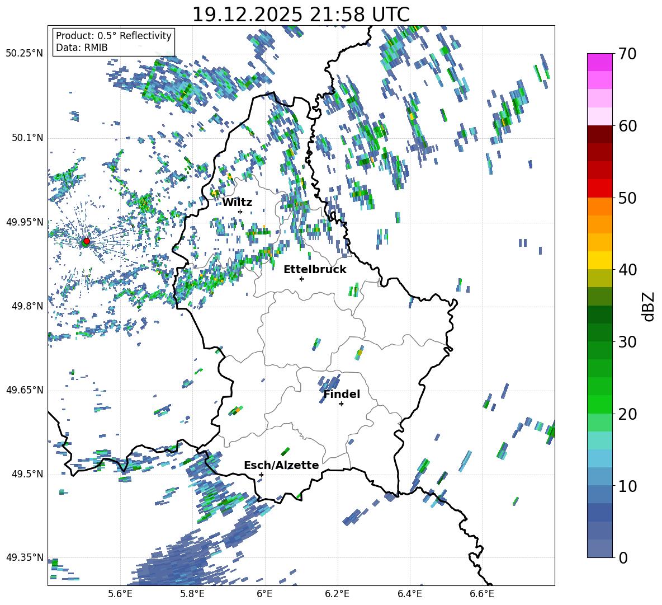The height and width of the screenshot is (605, 662).
Task: Click the Findel city label
Action: (x=342, y=394)
